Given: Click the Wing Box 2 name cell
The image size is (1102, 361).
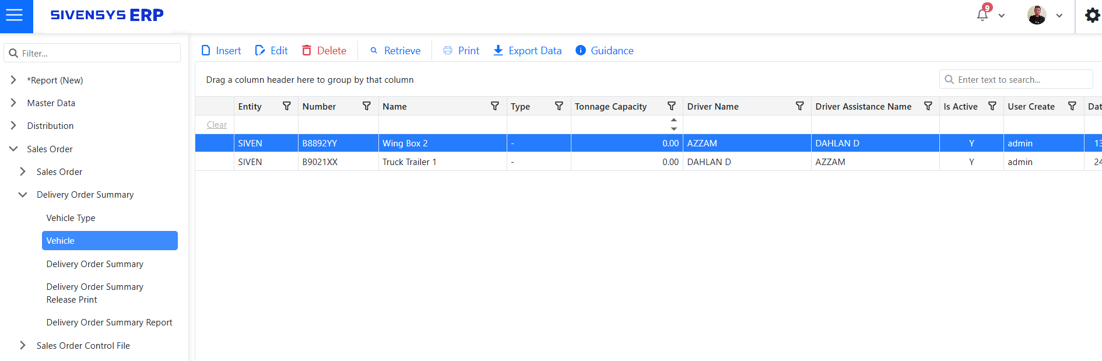Looking at the screenshot, I should 443,143.
